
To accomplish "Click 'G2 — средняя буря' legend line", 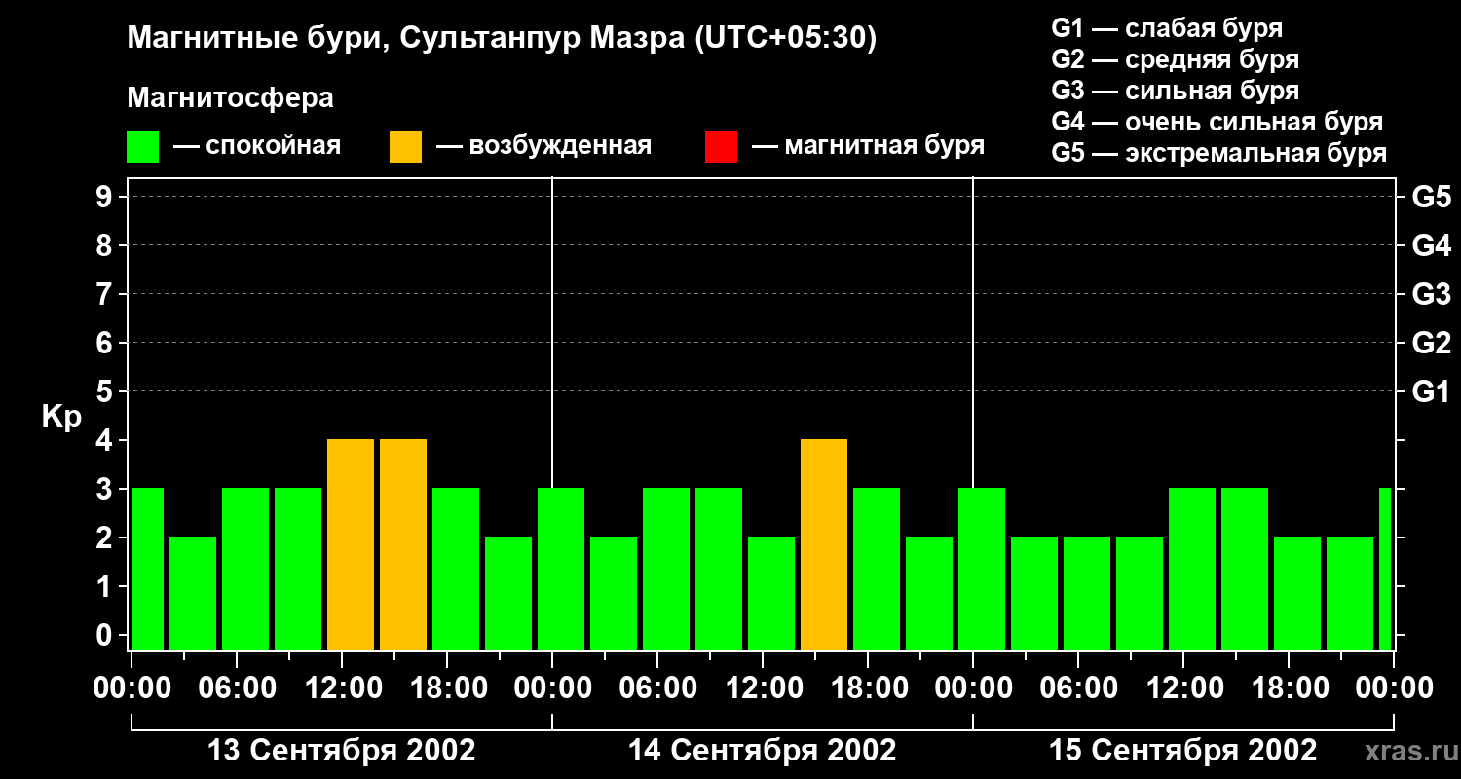I will [x=1175, y=59].
